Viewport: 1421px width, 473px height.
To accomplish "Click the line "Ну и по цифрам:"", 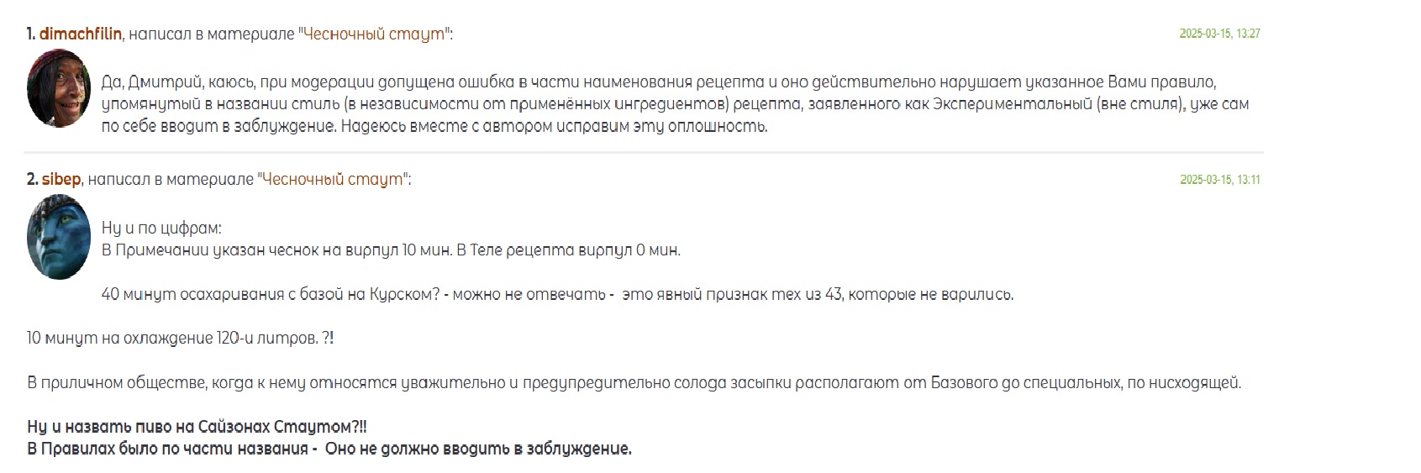I will point(161,229).
